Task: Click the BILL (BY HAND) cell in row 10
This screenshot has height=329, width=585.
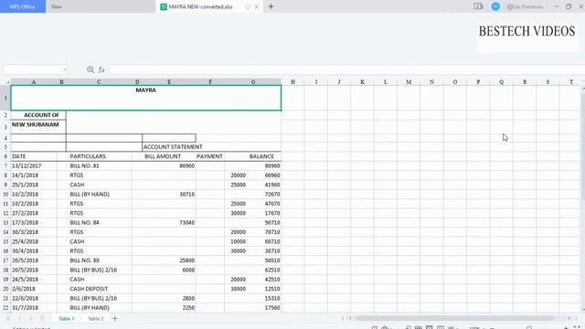Action: [x=94, y=195]
